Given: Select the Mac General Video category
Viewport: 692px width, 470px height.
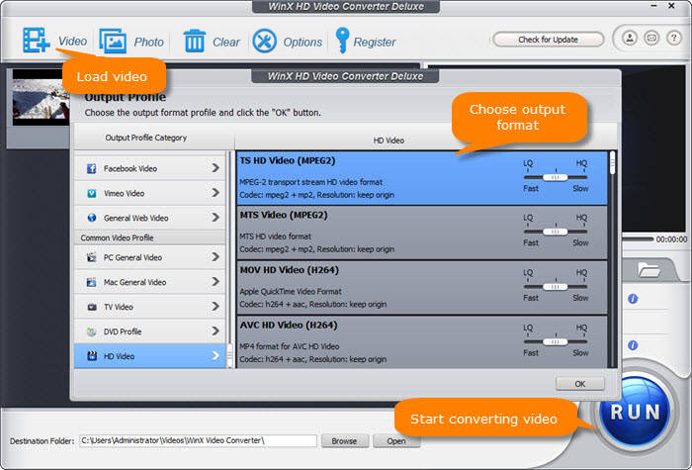Looking at the screenshot, I should coord(149,282).
